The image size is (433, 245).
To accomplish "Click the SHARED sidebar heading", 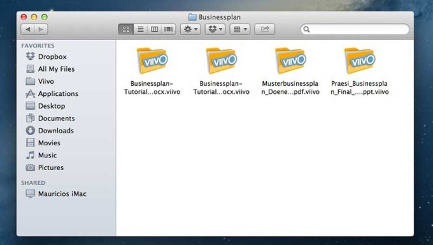I will [x=33, y=183].
